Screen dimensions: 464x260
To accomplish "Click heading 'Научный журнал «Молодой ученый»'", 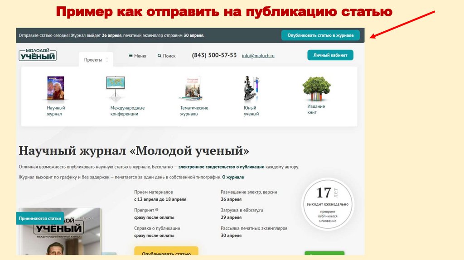I will [134, 151].
